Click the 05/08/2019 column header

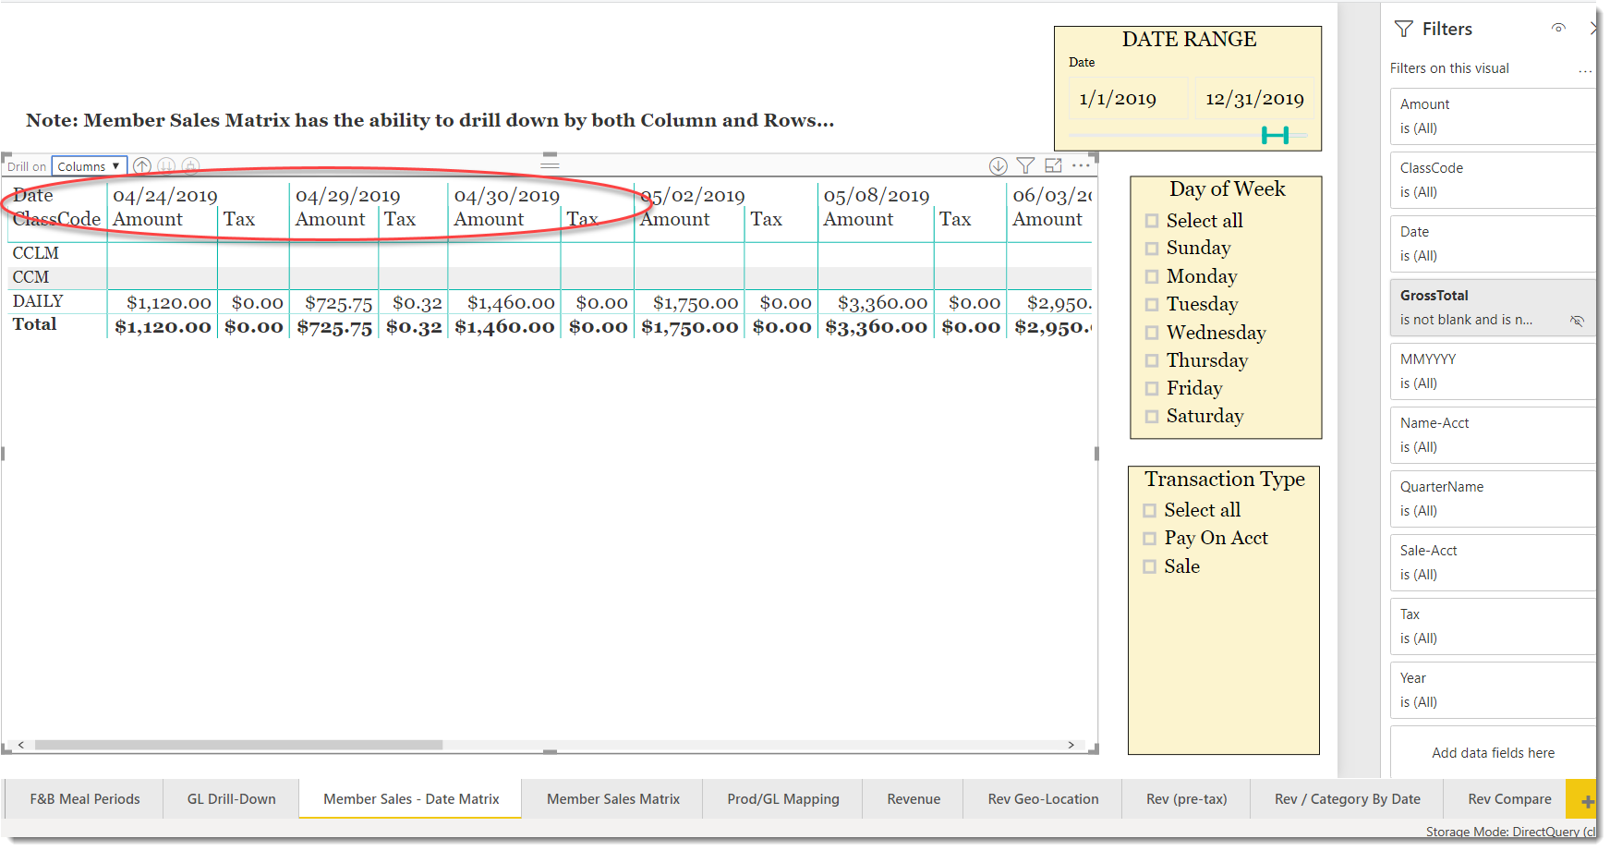click(877, 196)
